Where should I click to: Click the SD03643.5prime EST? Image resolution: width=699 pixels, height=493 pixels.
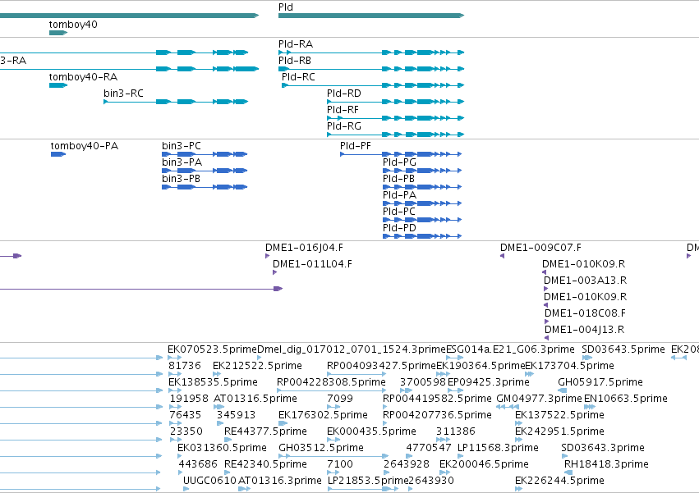coord(587,358)
